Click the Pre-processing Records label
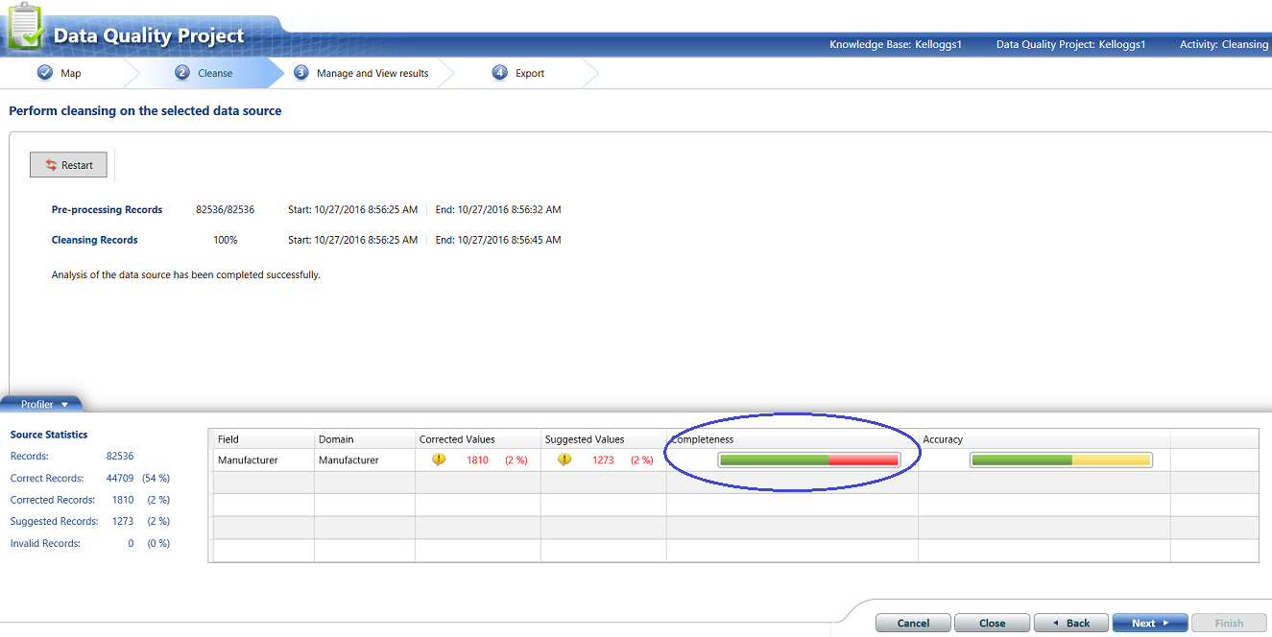Viewport: 1272px width, 637px height. (108, 209)
